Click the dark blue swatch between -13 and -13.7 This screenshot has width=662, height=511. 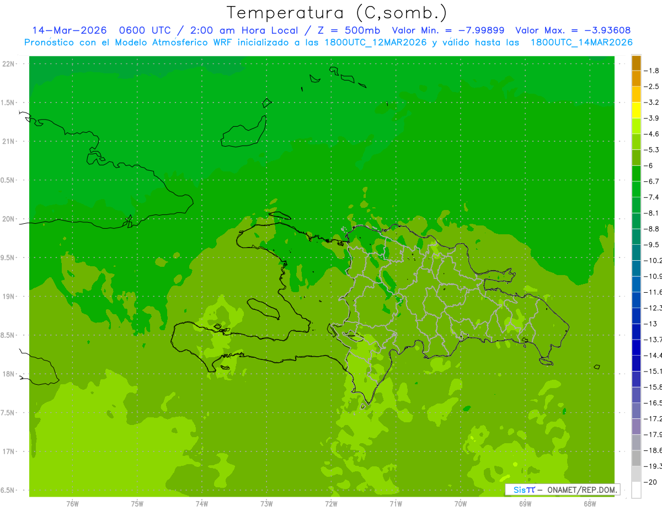click(636, 332)
